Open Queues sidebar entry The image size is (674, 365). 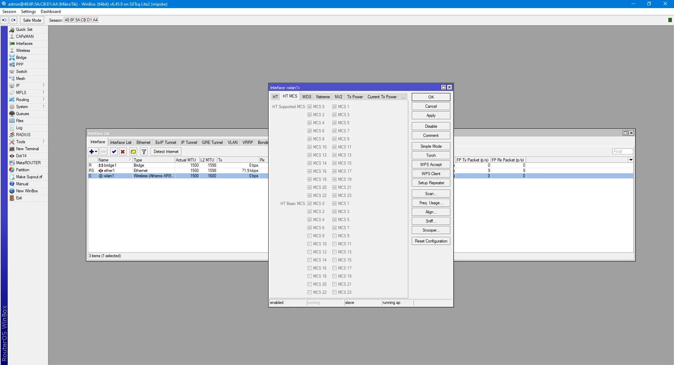[22, 114]
